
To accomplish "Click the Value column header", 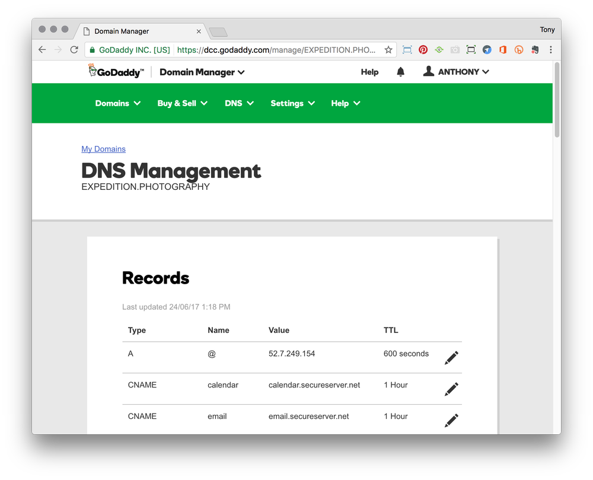I will pos(279,330).
